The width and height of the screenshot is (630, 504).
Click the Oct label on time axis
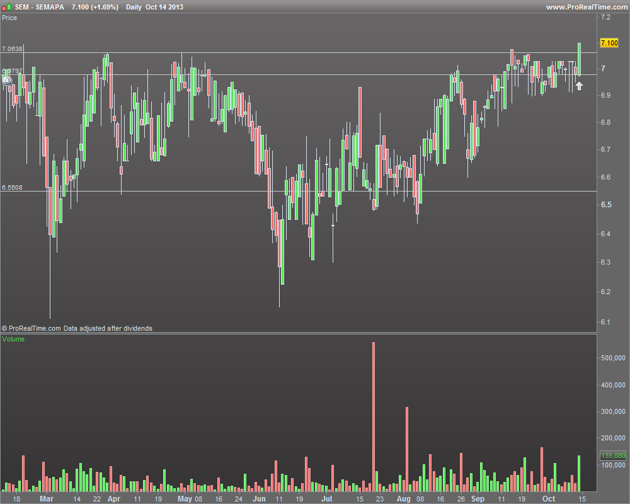point(549,499)
